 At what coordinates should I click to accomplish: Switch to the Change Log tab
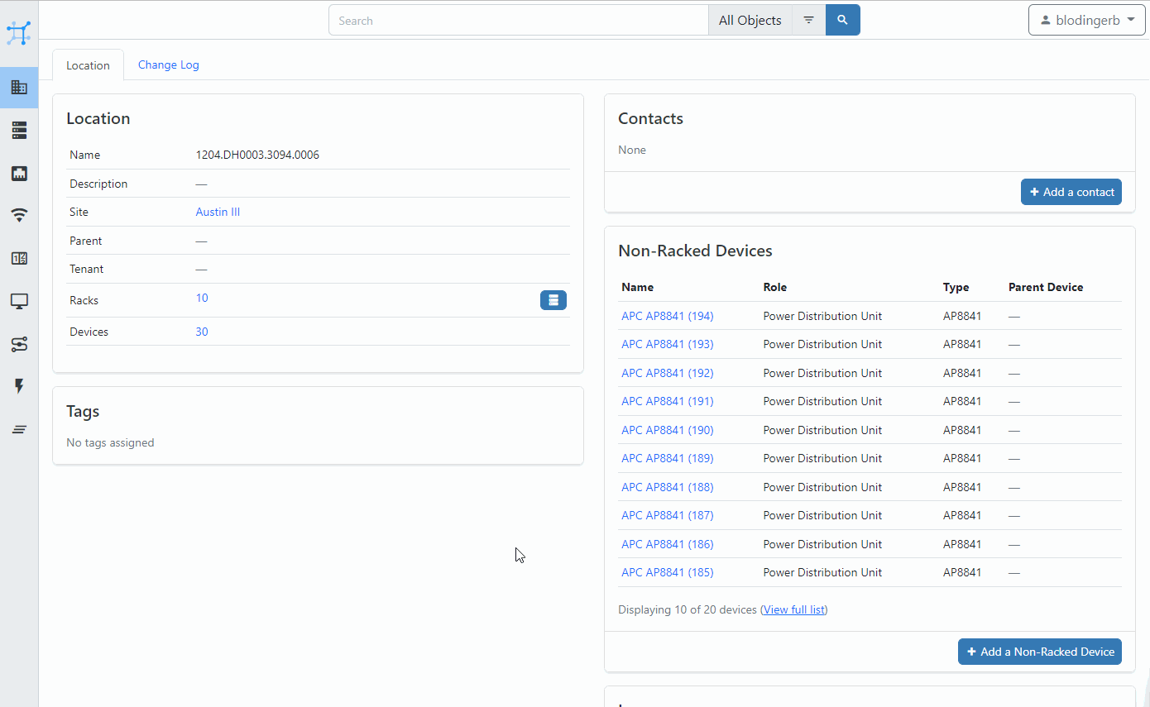(x=168, y=64)
